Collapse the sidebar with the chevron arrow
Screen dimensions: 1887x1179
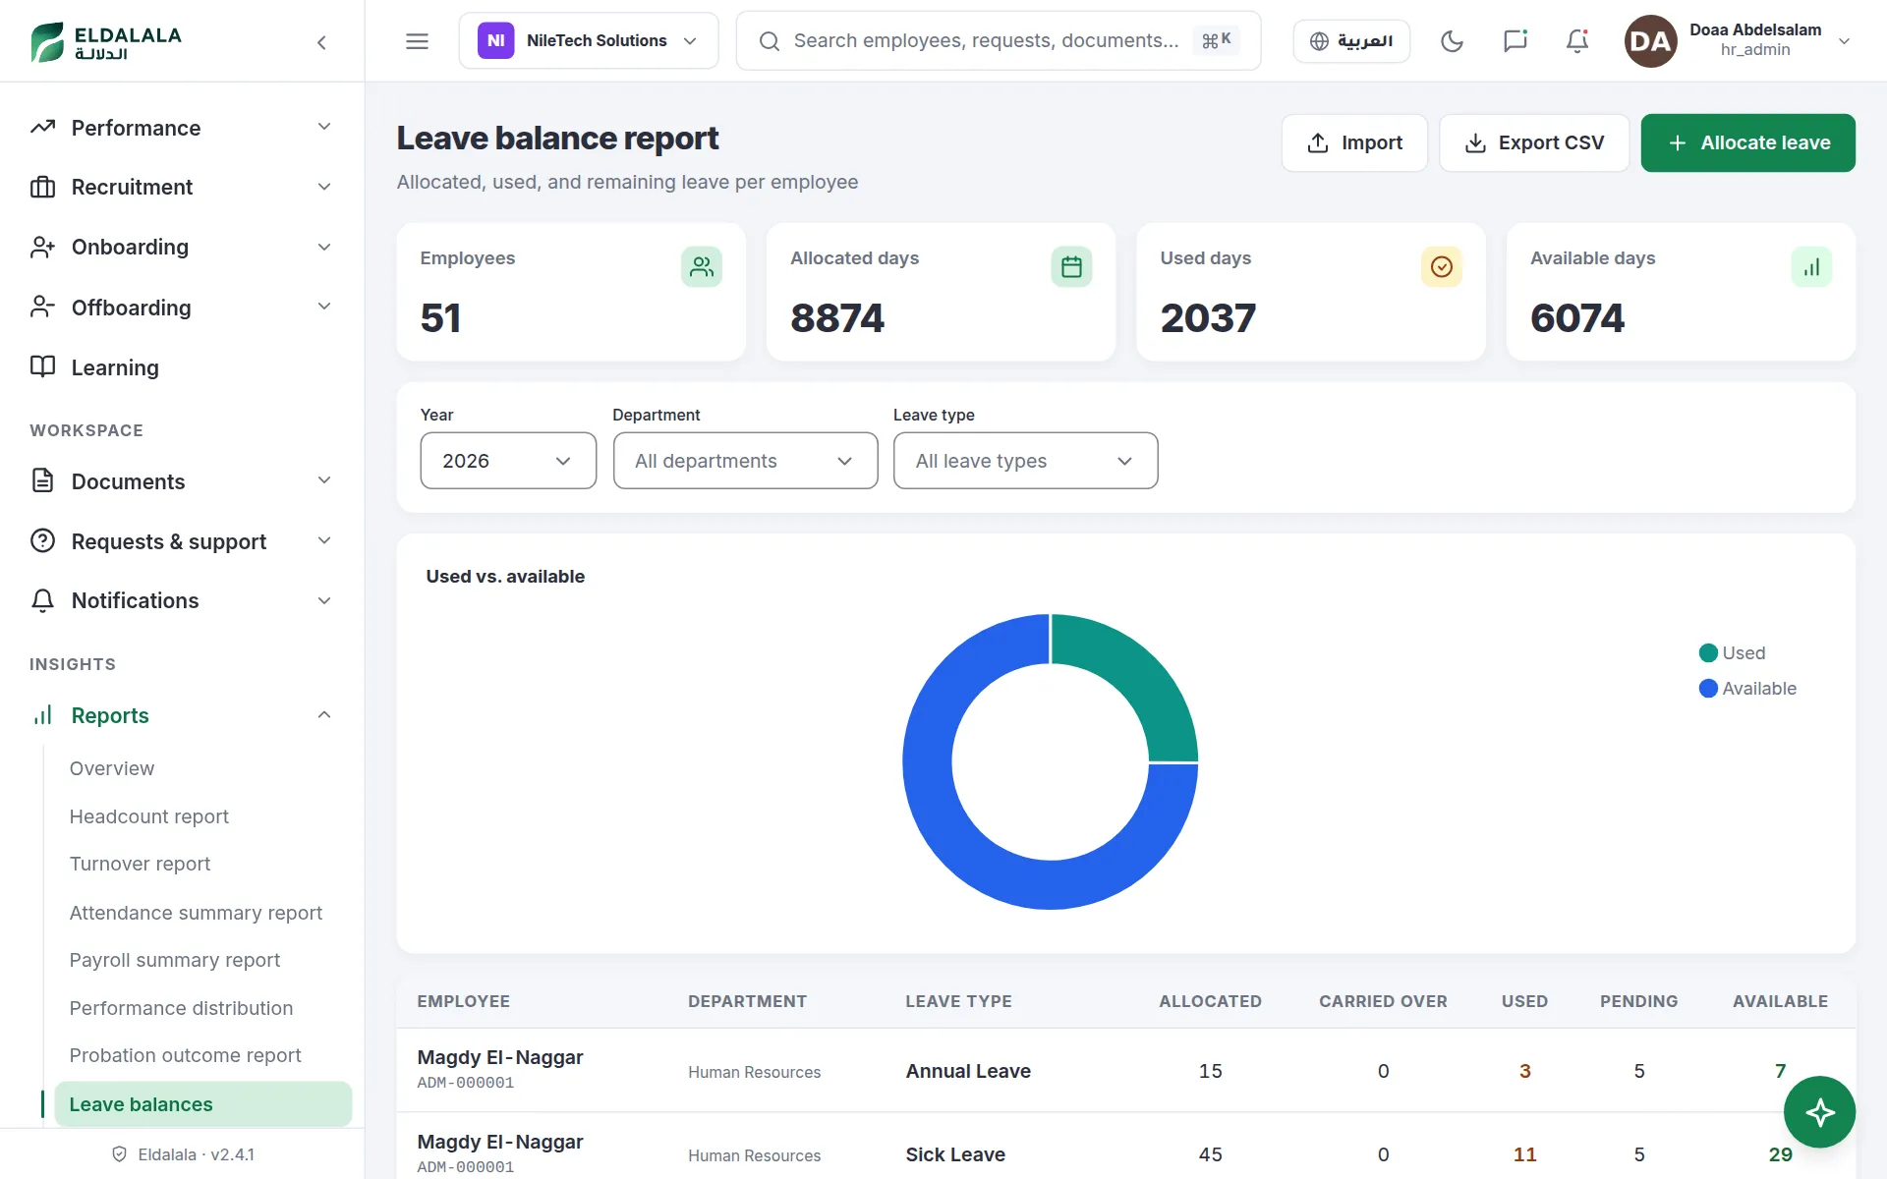point(321,42)
